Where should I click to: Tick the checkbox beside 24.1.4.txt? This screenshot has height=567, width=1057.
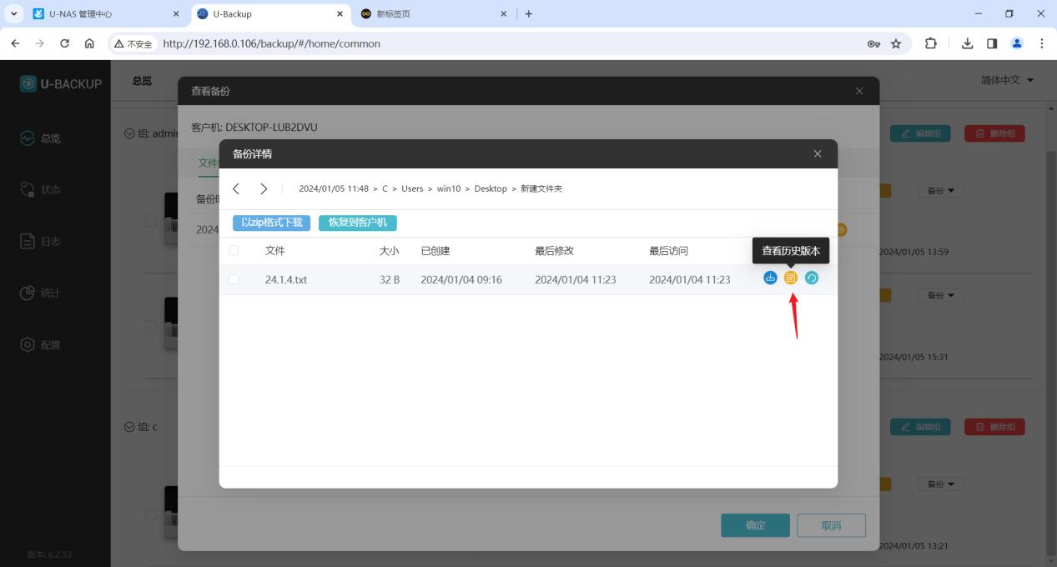[234, 279]
